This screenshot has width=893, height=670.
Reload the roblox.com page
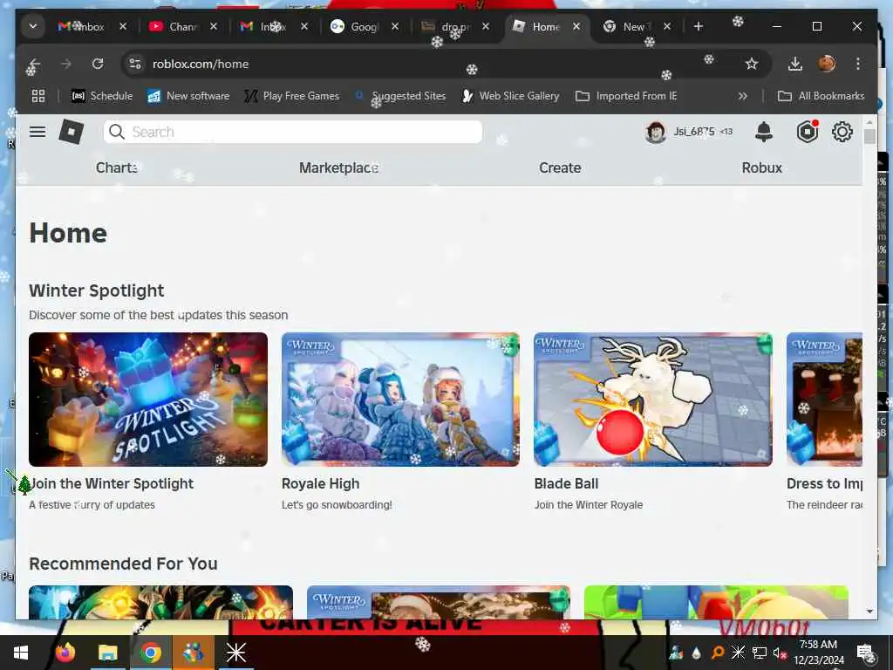point(98,64)
